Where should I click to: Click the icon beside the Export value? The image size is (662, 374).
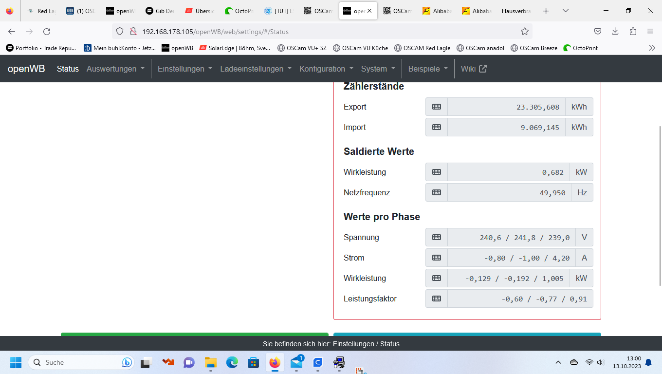[437, 107]
